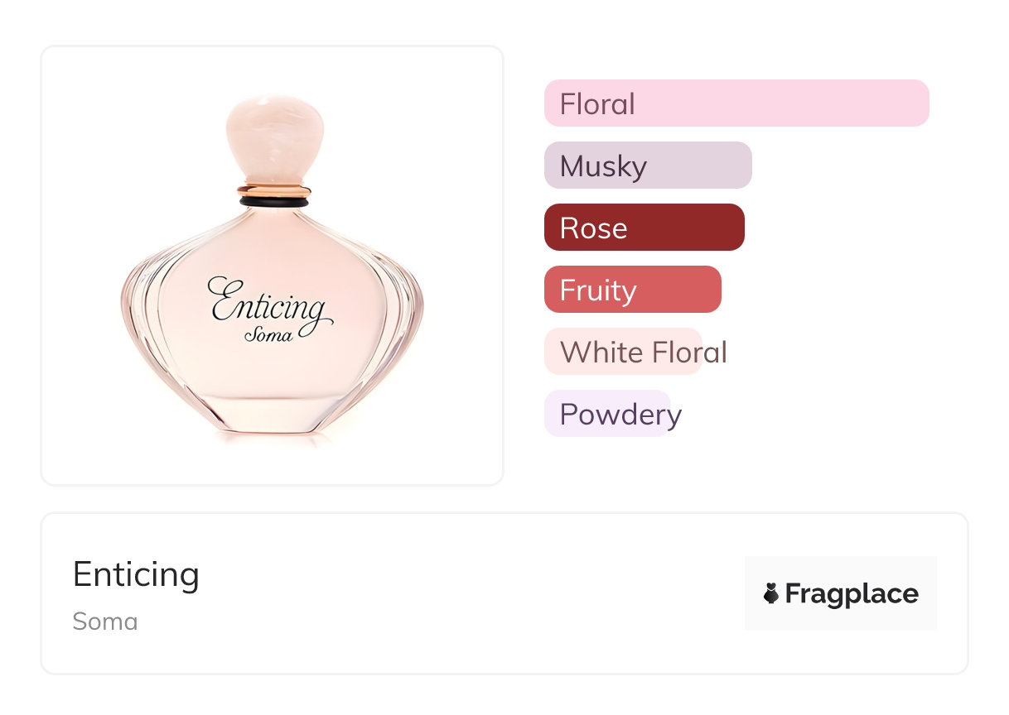This screenshot has height=715, width=1009.
Task: Pick the Powdery accord bar
Action: coord(607,414)
